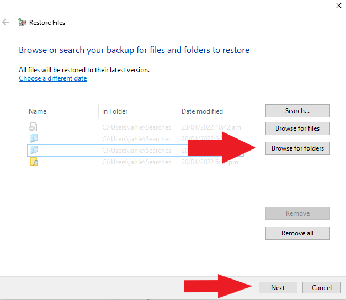Screen dimensions: 346x300
Task: Click the back arrow in the title area
Action: click(x=6, y=23)
